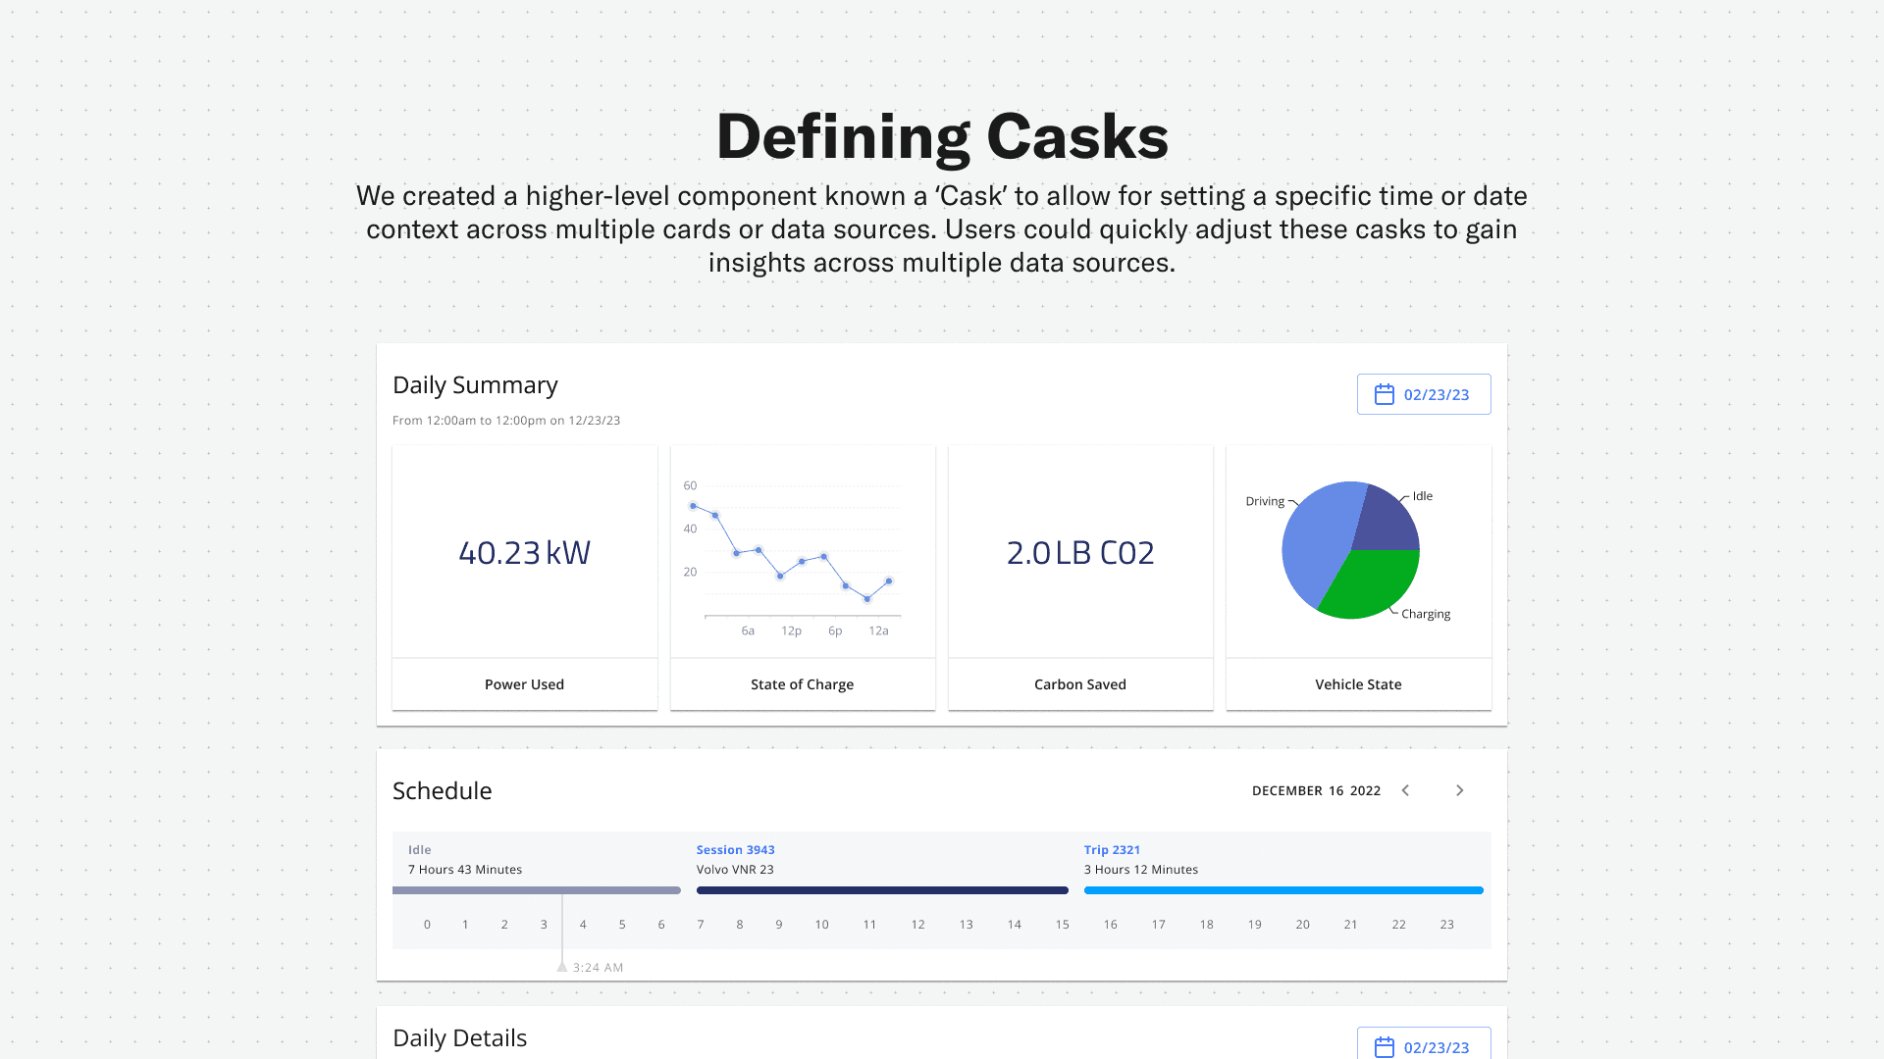Screen dimensions: 1884x1059
Task: Click the DECEMBER 16 2022 date label
Action: tap(1315, 790)
